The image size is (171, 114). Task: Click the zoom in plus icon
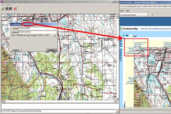(x=121, y=57)
